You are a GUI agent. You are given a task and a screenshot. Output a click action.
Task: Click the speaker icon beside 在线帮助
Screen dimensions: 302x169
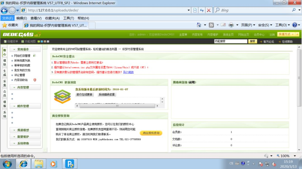click(x=280, y=41)
